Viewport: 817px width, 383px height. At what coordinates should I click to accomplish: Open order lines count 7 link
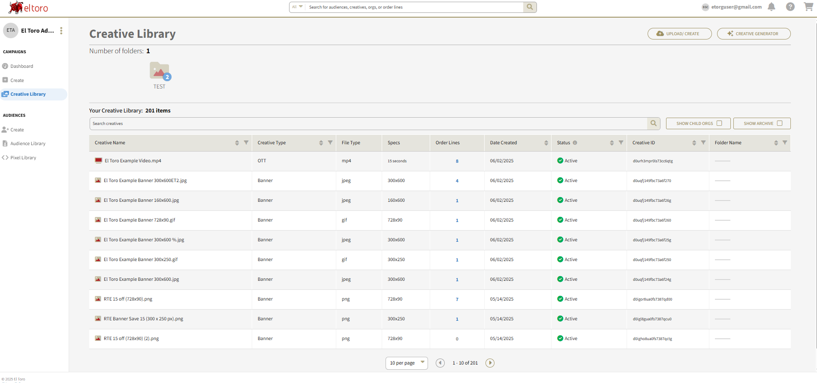(x=457, y=300)
